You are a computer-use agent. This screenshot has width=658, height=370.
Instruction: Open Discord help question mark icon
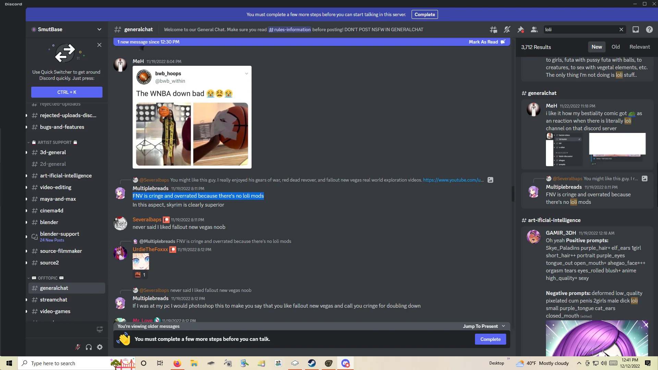(x=649, y=29)
